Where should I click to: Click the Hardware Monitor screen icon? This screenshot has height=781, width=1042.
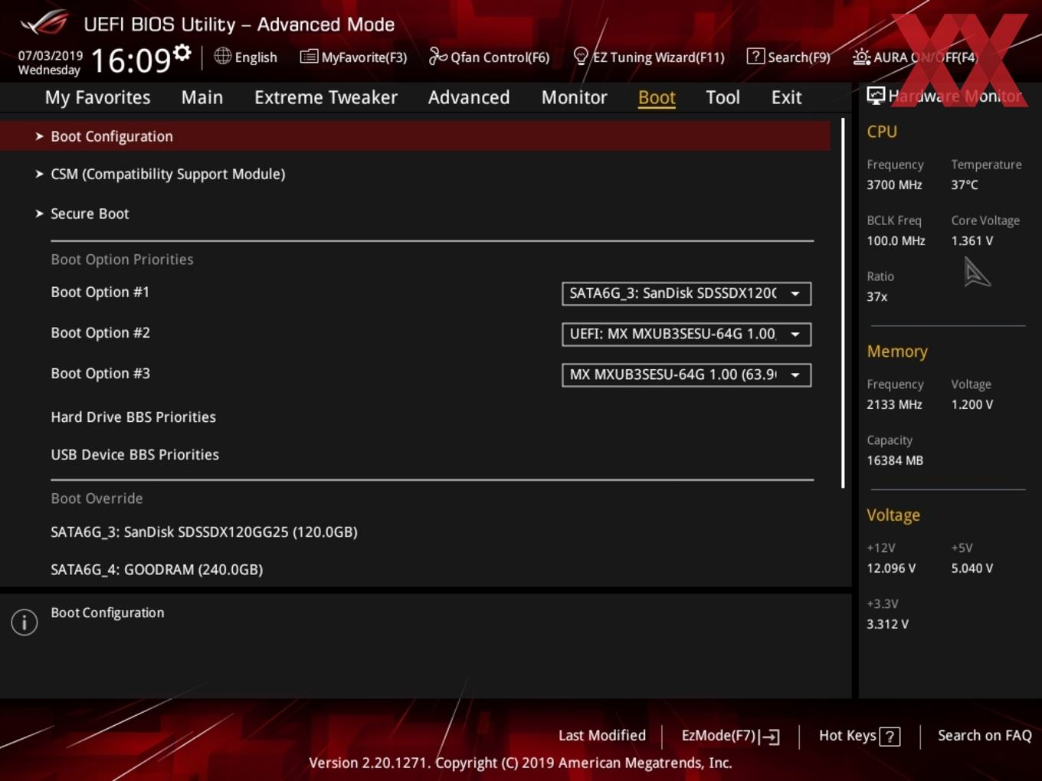point(876,95)
